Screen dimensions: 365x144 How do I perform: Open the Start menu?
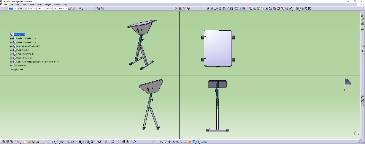click(x=5, y=5)
